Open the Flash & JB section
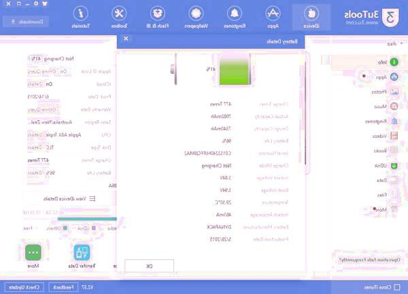 coord(158,18)
